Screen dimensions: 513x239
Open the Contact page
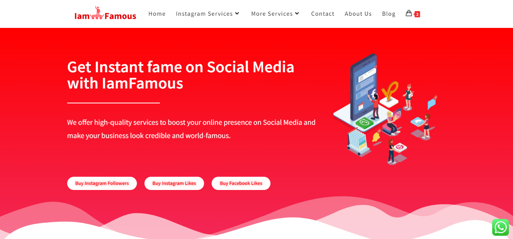pos(323,14)
